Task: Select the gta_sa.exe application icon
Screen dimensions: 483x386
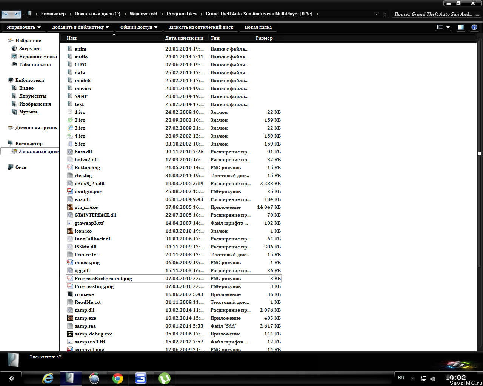Action: (70, 207)
